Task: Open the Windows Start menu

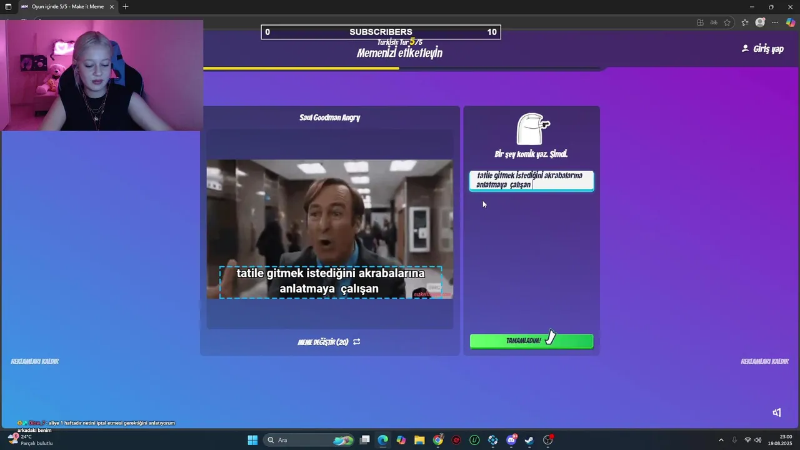Action: pyautogui.click(x=252, y=440)
